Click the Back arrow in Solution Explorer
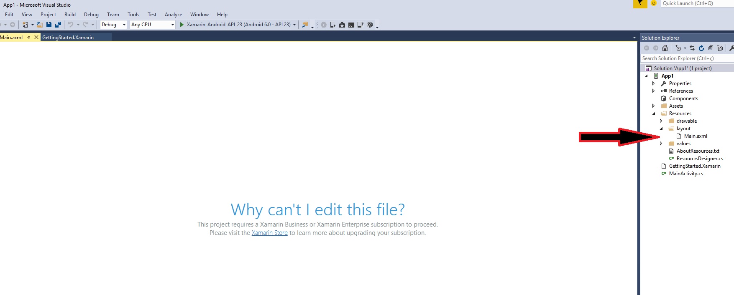 [647, 48]
